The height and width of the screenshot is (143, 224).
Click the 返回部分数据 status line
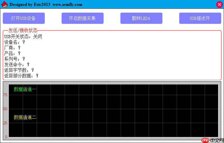click(x=21, y=76)
